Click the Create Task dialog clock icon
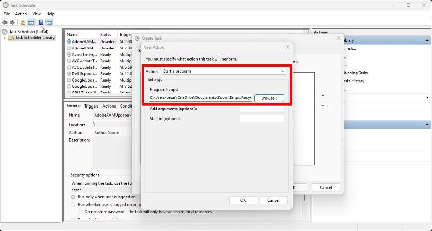 pos(137,38)
